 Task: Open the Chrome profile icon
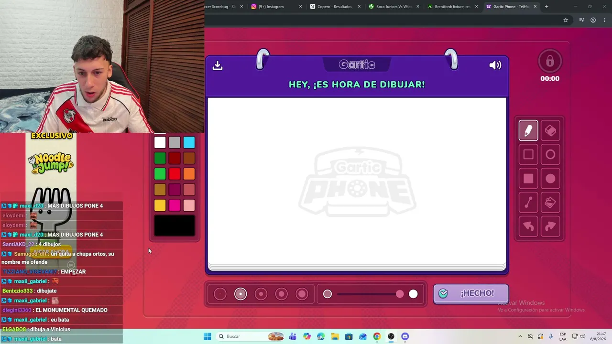point(593,20)
